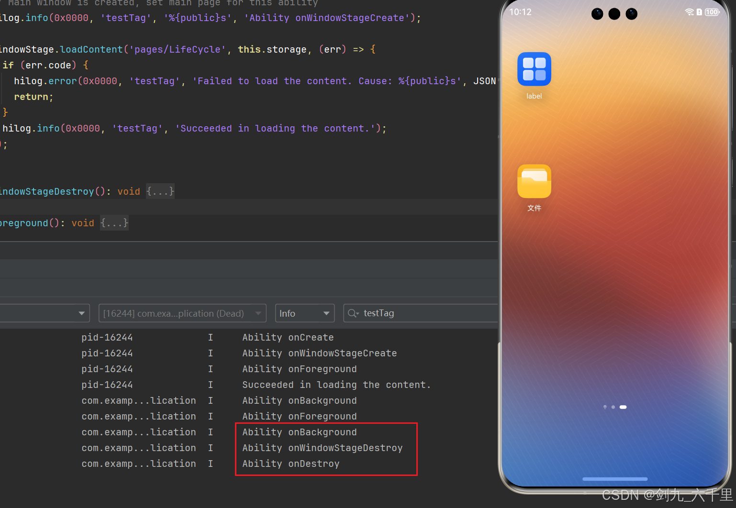Click the 'this.storage' argument in the code

(x=272, y=49)
